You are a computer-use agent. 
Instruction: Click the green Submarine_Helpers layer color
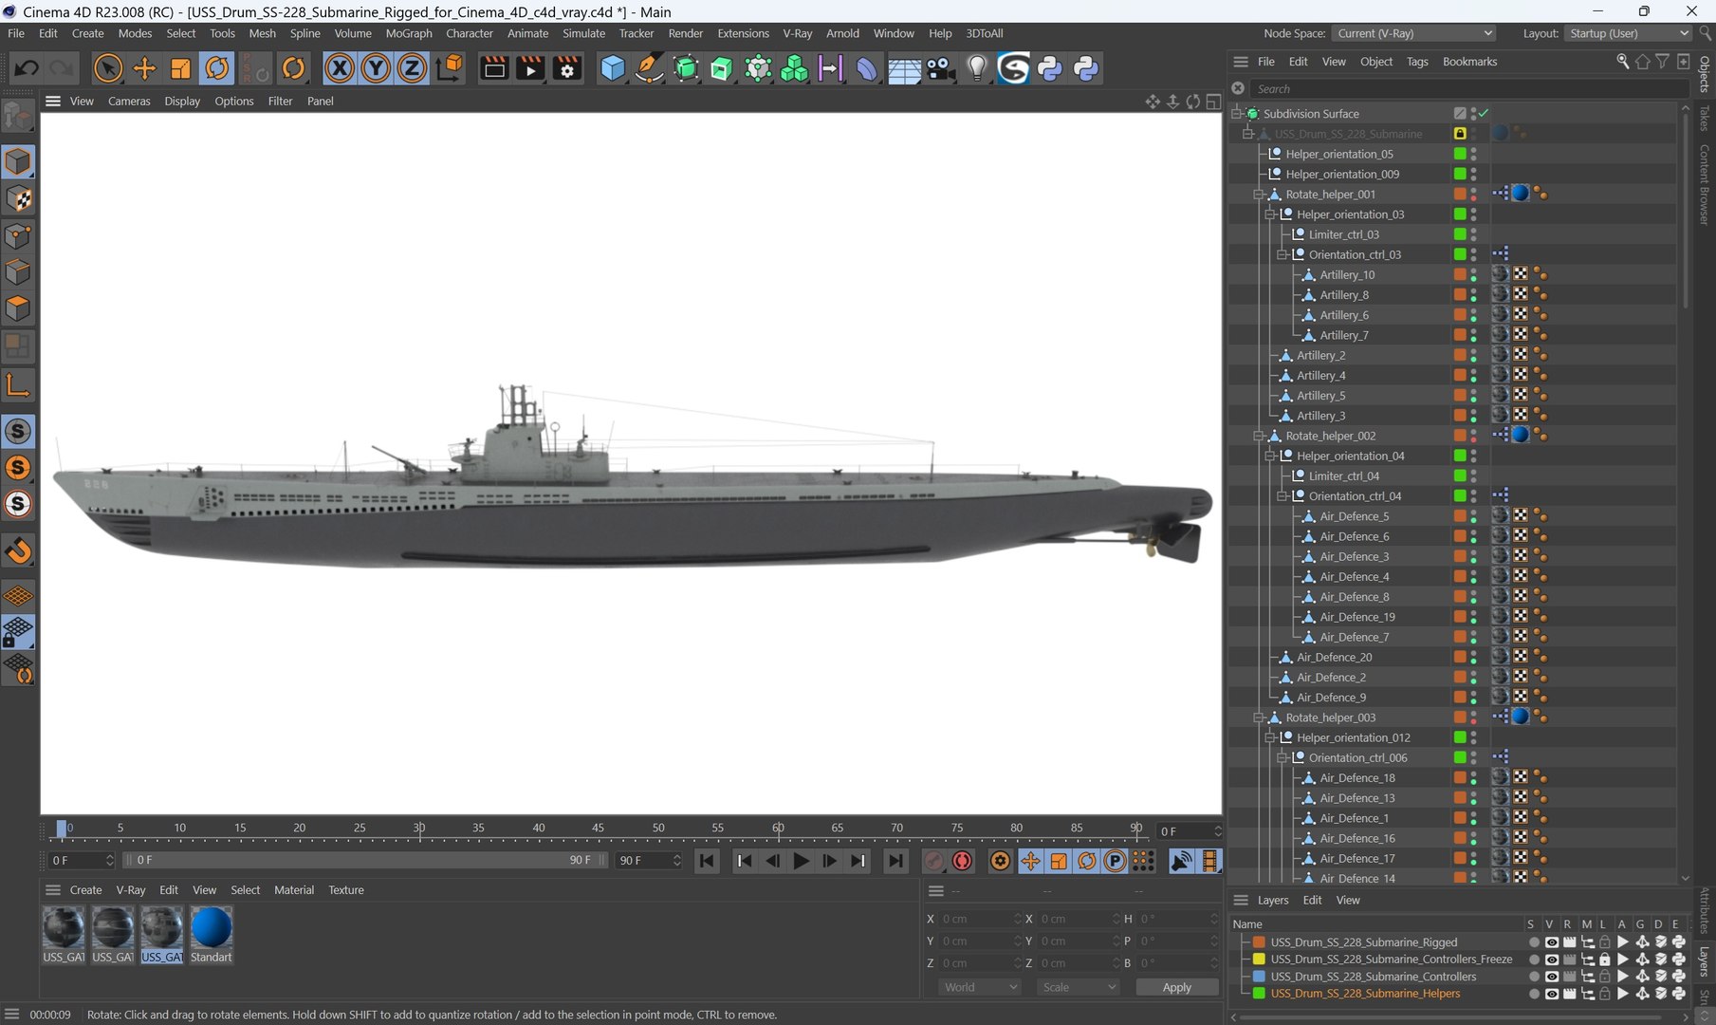(1259, 994)
